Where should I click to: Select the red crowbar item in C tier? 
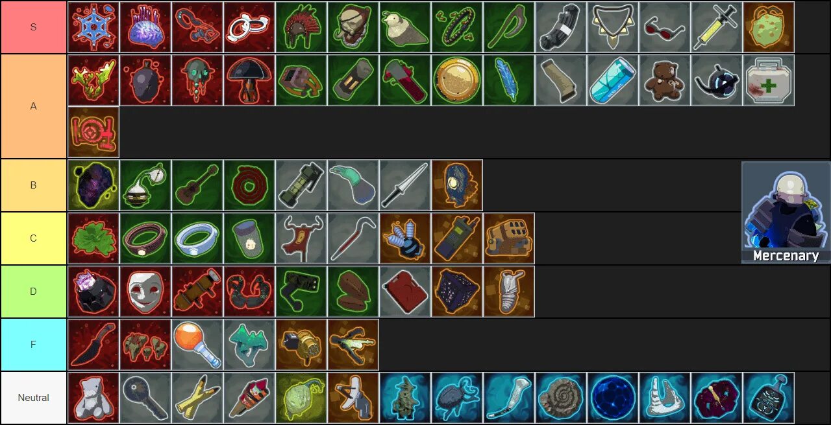coord(353,238)
